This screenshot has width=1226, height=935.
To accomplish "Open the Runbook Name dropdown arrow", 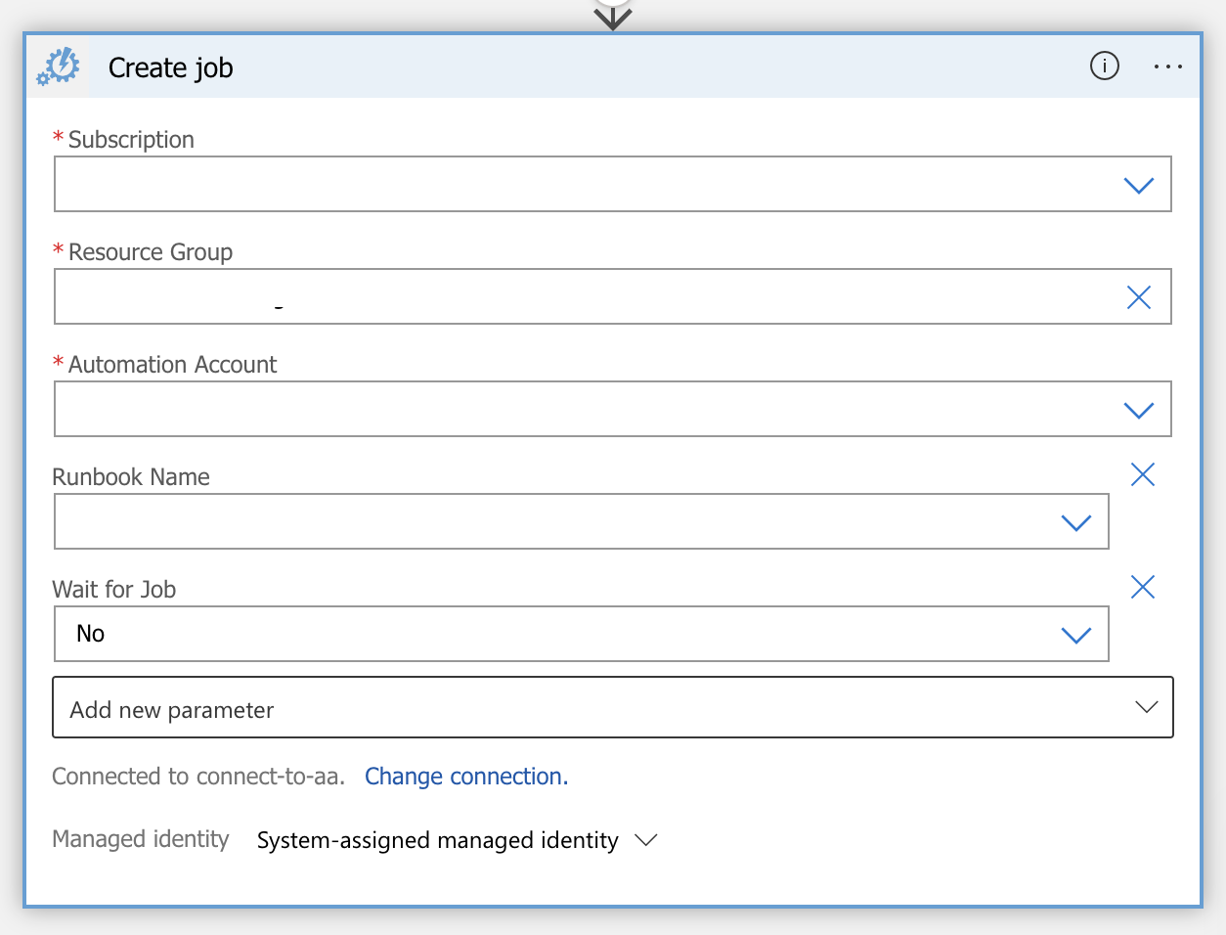I will [1075, 522].
